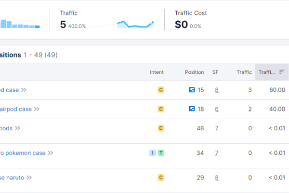Click SF value 6 in the 'airpod case' row
This screenshot has height=193, width=289.
217,109
